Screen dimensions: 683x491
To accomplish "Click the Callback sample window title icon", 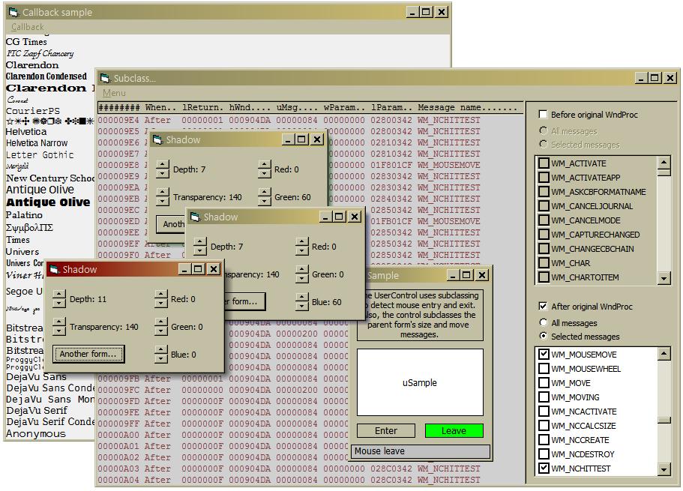I will click(x=13, y=12).
